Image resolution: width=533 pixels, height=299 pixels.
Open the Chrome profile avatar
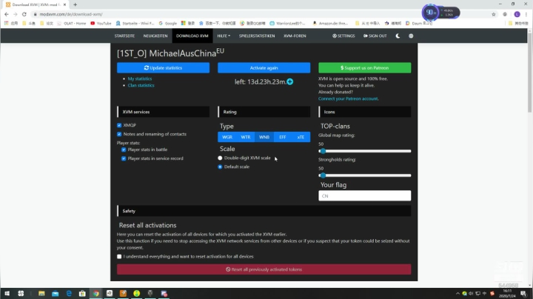(x=517, y=14)
